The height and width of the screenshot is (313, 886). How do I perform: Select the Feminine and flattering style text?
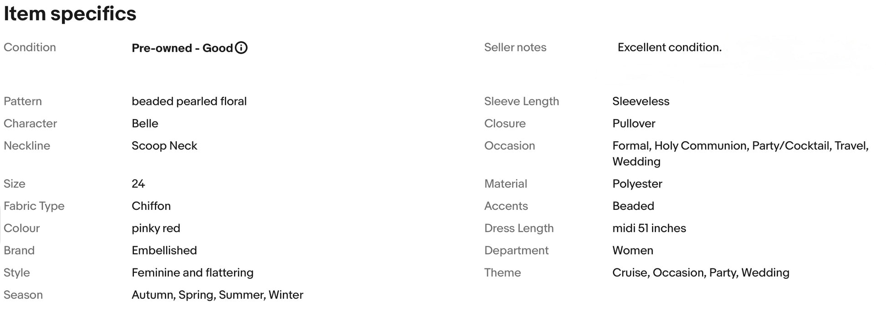point(193,273)
